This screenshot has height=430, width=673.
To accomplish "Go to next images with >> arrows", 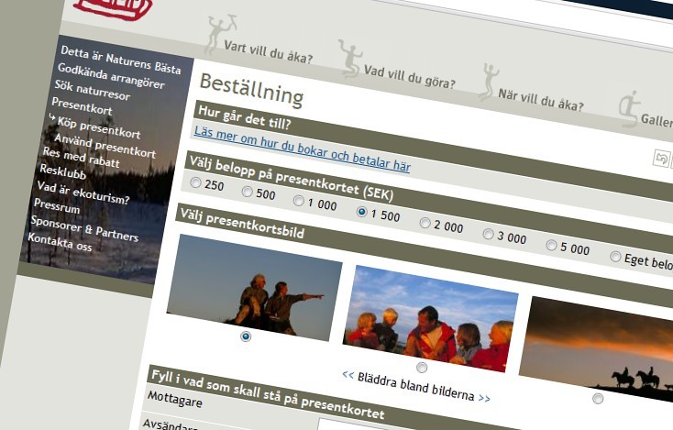I will (x=484, y=398).
